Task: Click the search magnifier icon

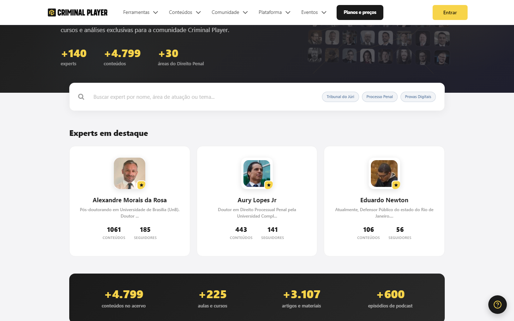Action: click(x=81, y=97)
